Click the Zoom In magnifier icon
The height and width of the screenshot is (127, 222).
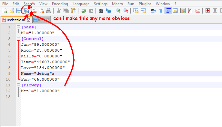[x=118, y=11]
